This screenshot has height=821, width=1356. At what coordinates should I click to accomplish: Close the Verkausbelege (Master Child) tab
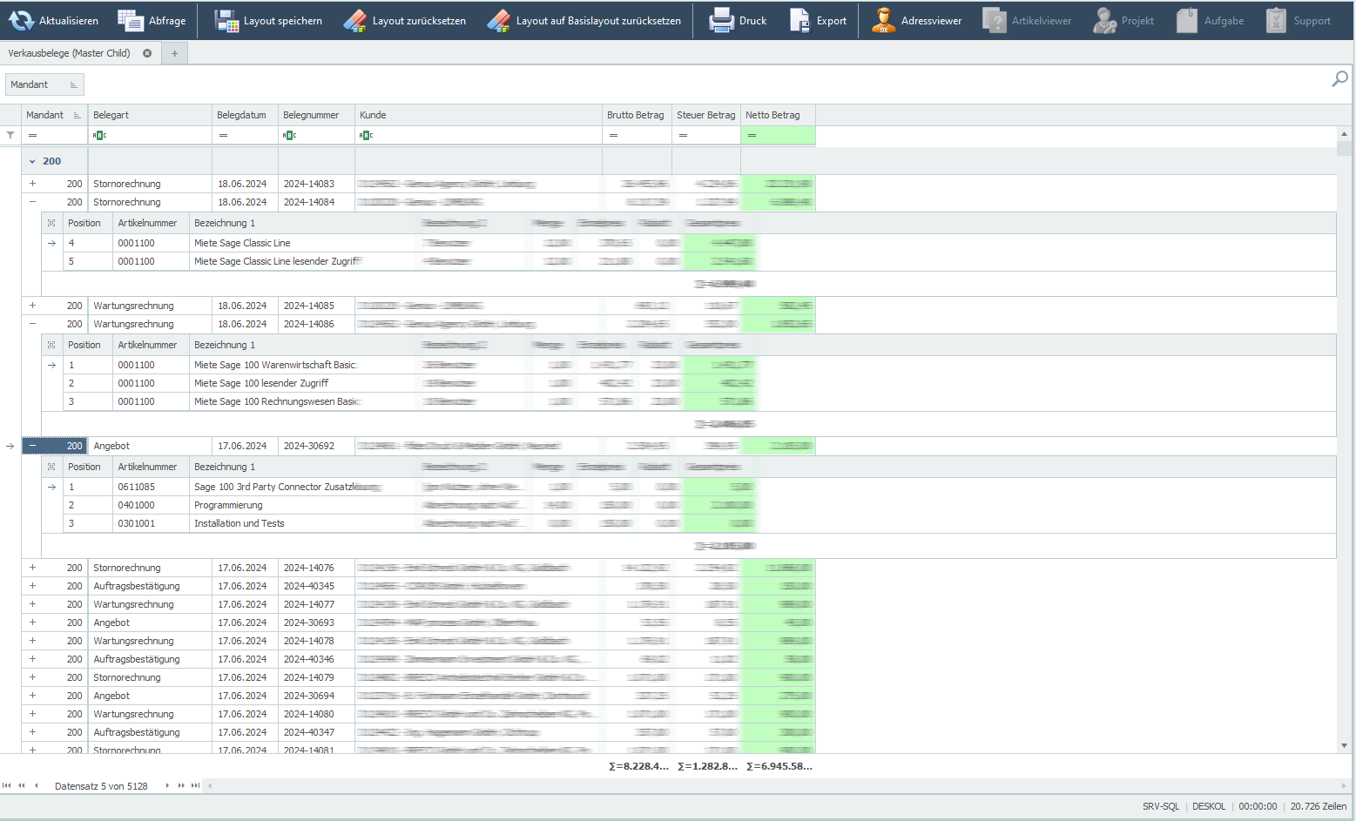(x=147, y=53)
